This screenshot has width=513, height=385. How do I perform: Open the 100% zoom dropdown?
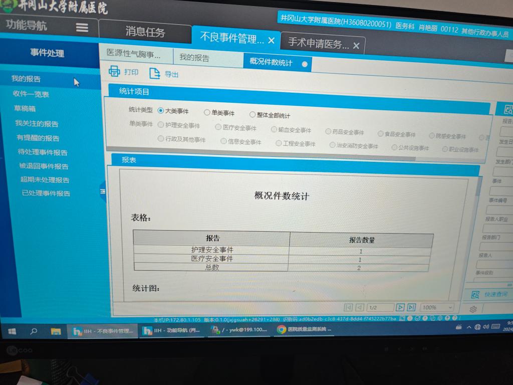coord(437,307)
